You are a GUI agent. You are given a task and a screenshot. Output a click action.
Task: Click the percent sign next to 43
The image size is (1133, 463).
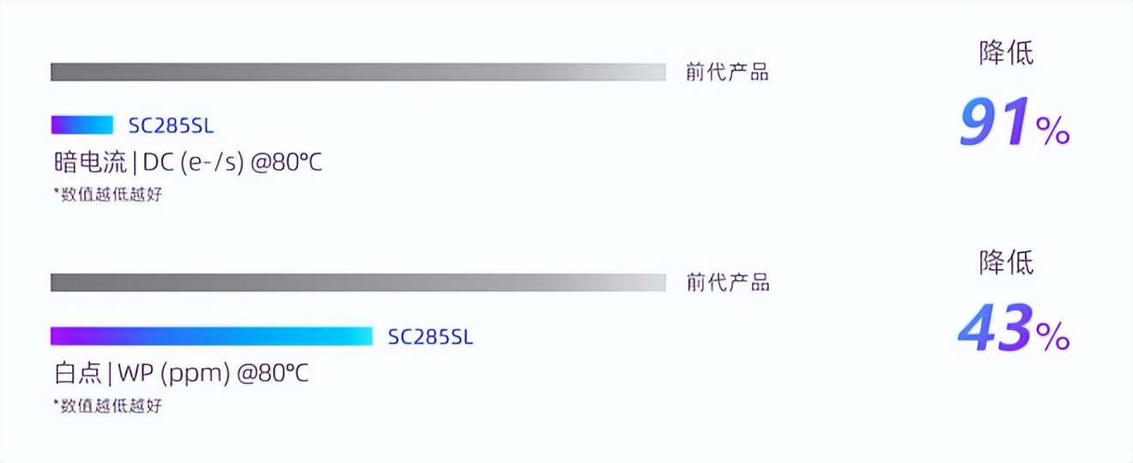pos(1052,340)
